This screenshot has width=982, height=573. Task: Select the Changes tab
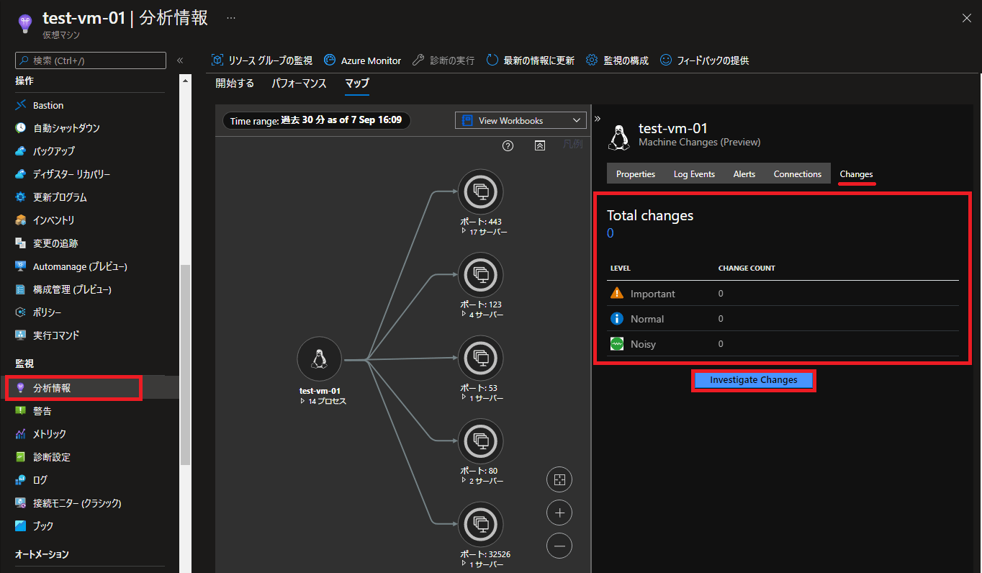point(856,174)
